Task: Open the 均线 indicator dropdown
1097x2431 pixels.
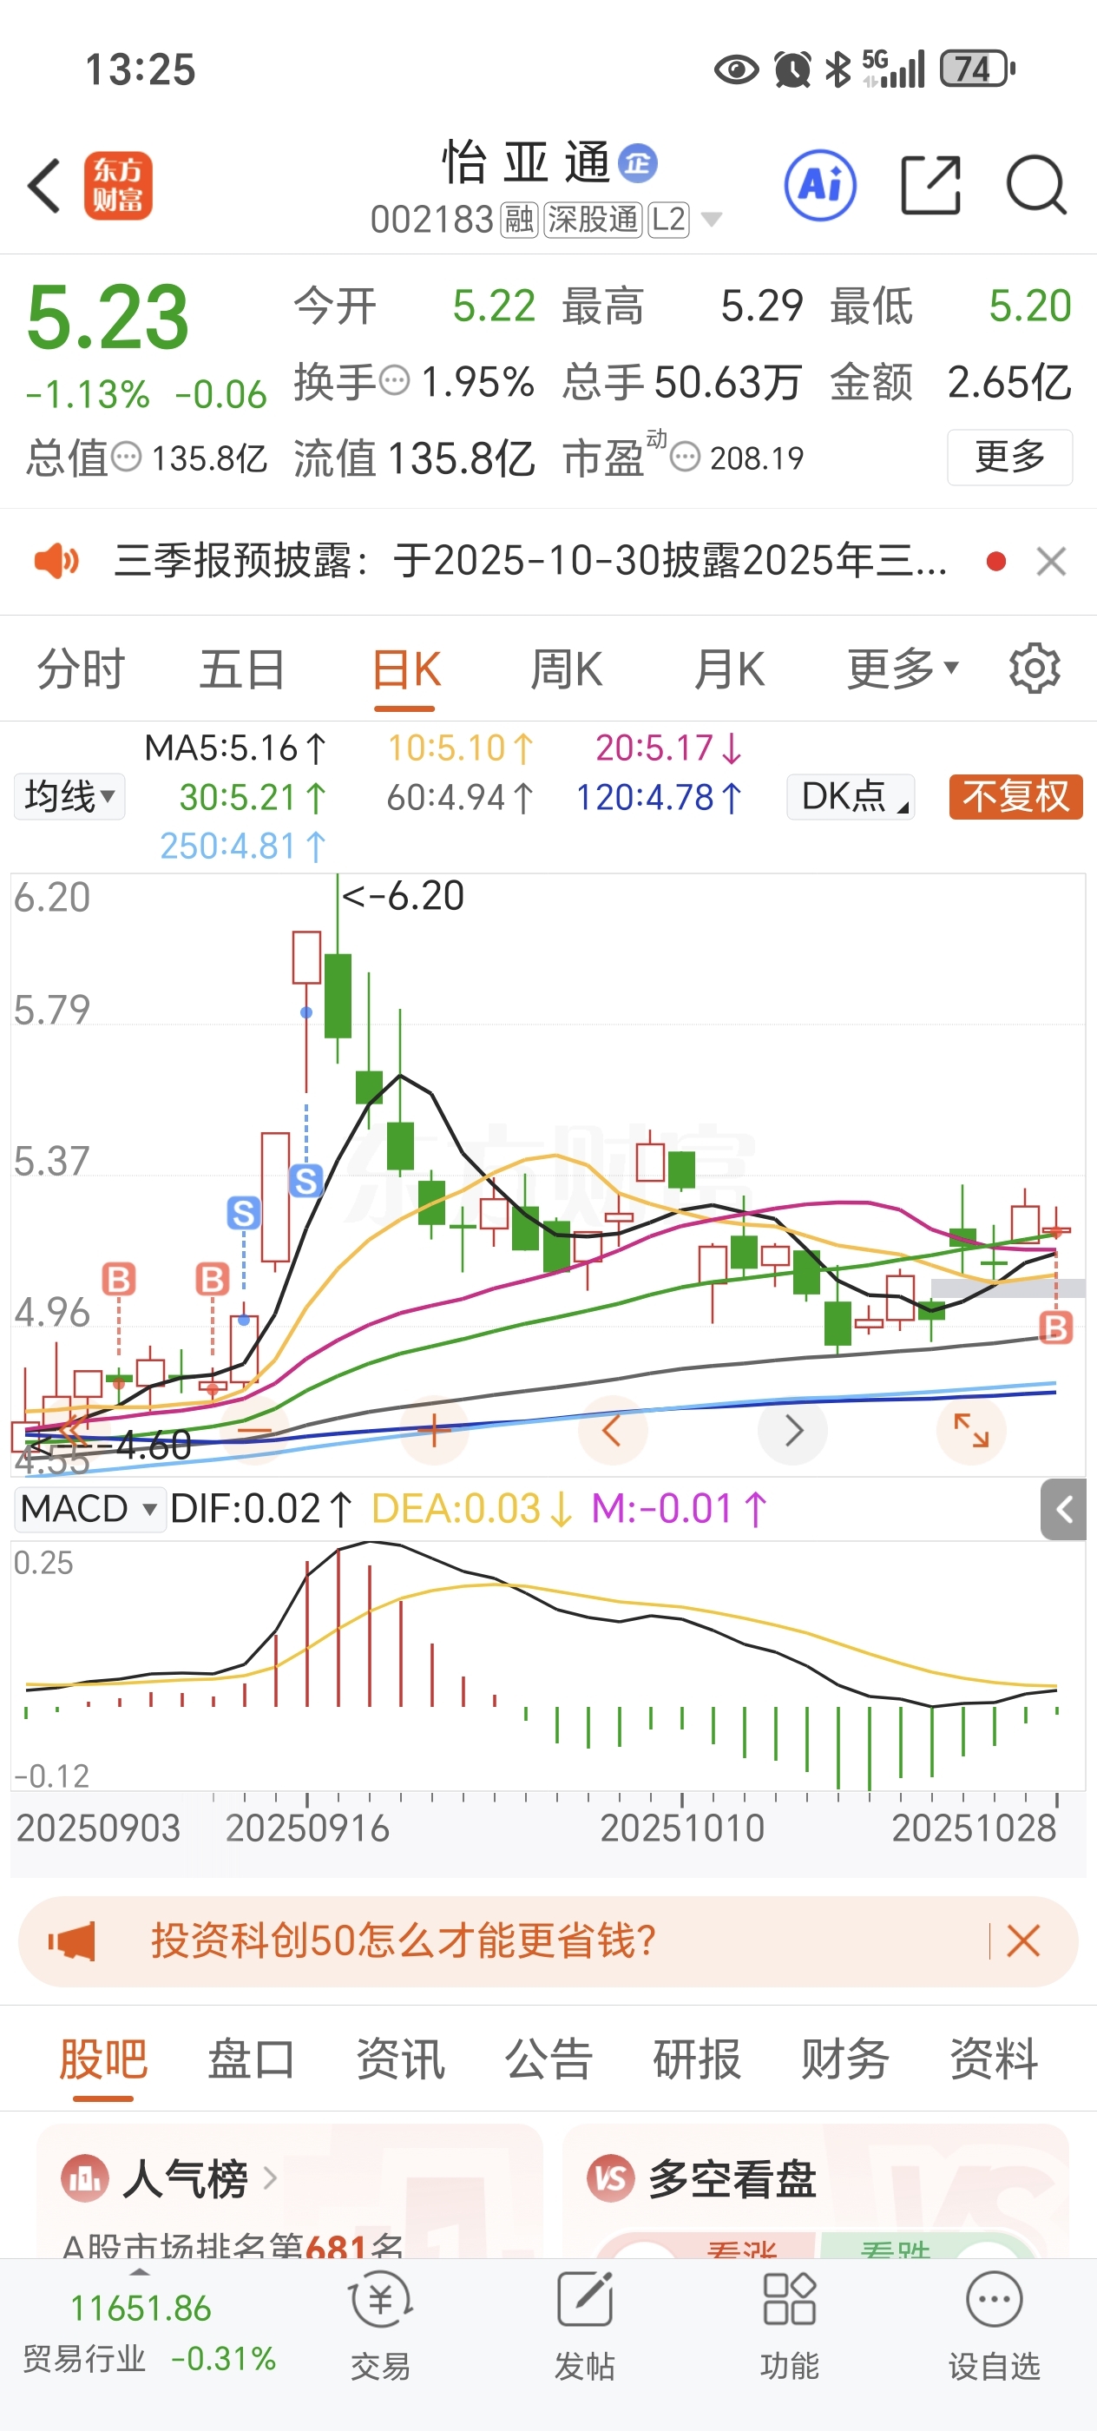Action: click(69, 796)
